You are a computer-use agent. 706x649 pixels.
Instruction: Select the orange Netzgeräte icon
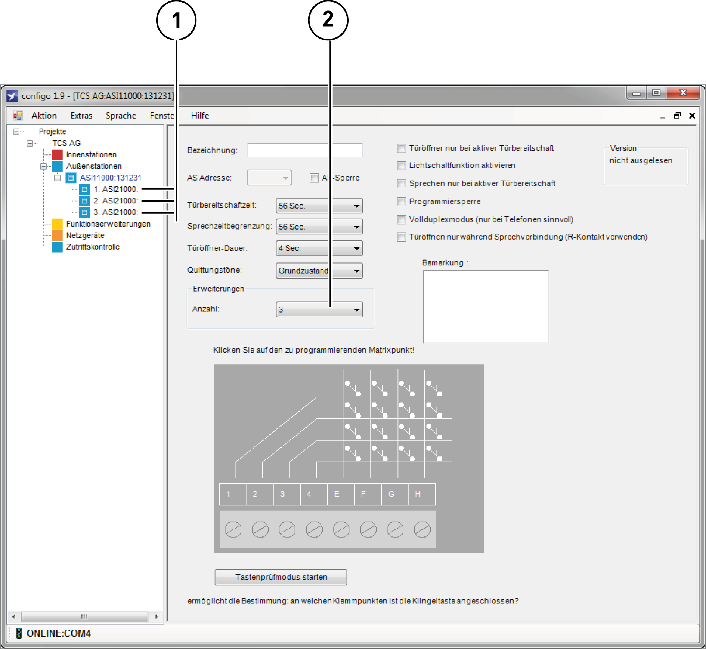coord(57,235)
